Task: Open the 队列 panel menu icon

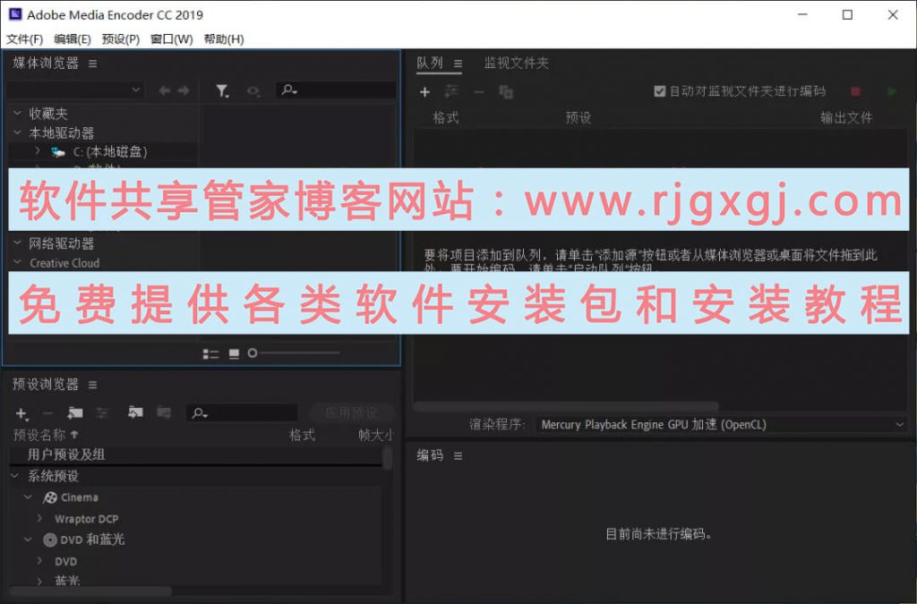Action: click(x=458, y=64)
